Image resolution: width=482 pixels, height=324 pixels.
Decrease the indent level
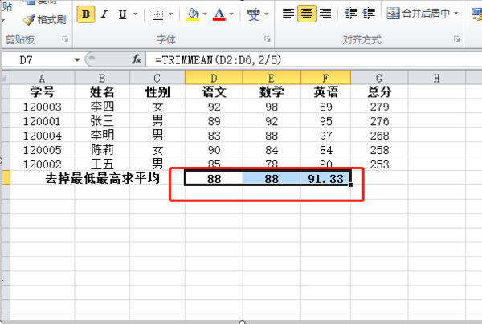tap(351, 14)
